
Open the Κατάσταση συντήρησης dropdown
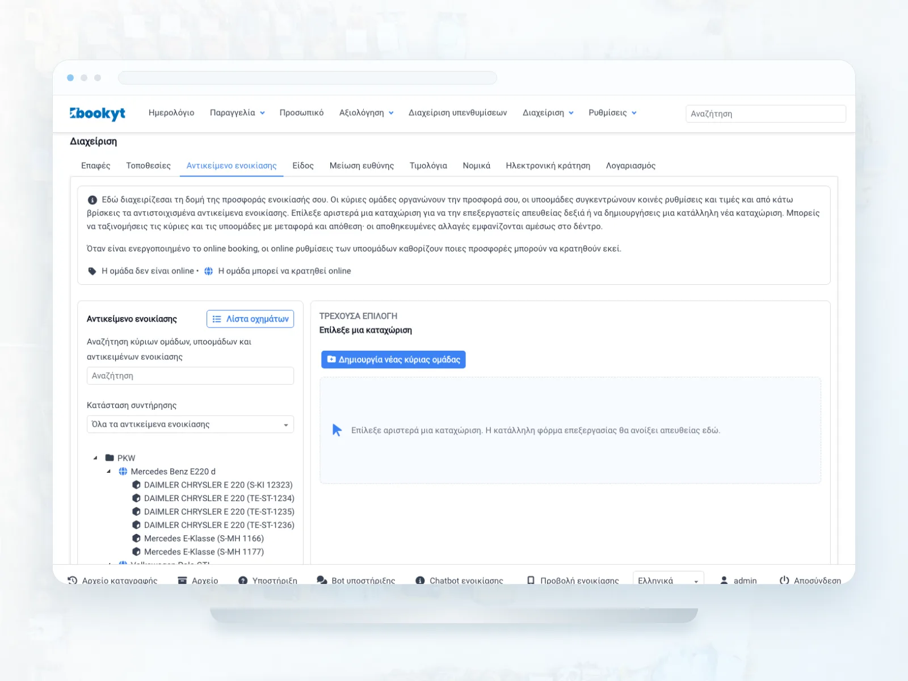point(190,424)
